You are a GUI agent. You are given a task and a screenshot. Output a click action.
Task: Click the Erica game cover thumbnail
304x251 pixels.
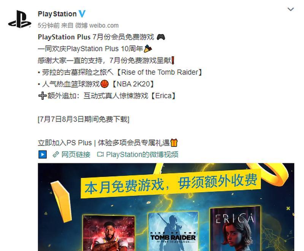[x=235, y=229]
